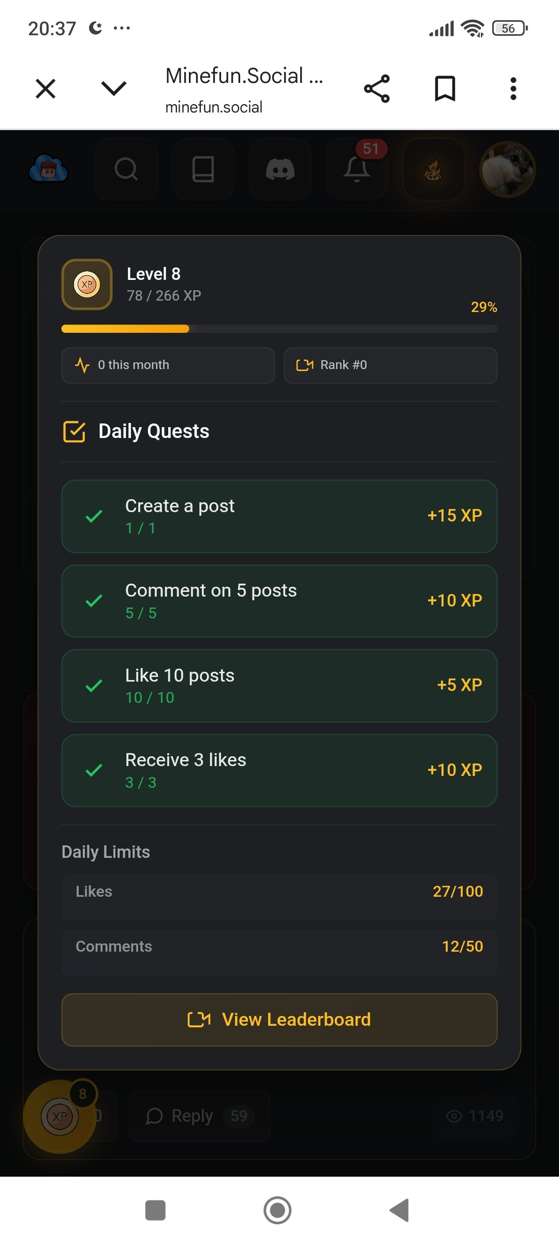Tap the Minefun cloud logo
559x1244 pixels.
(x=49, y=169)
